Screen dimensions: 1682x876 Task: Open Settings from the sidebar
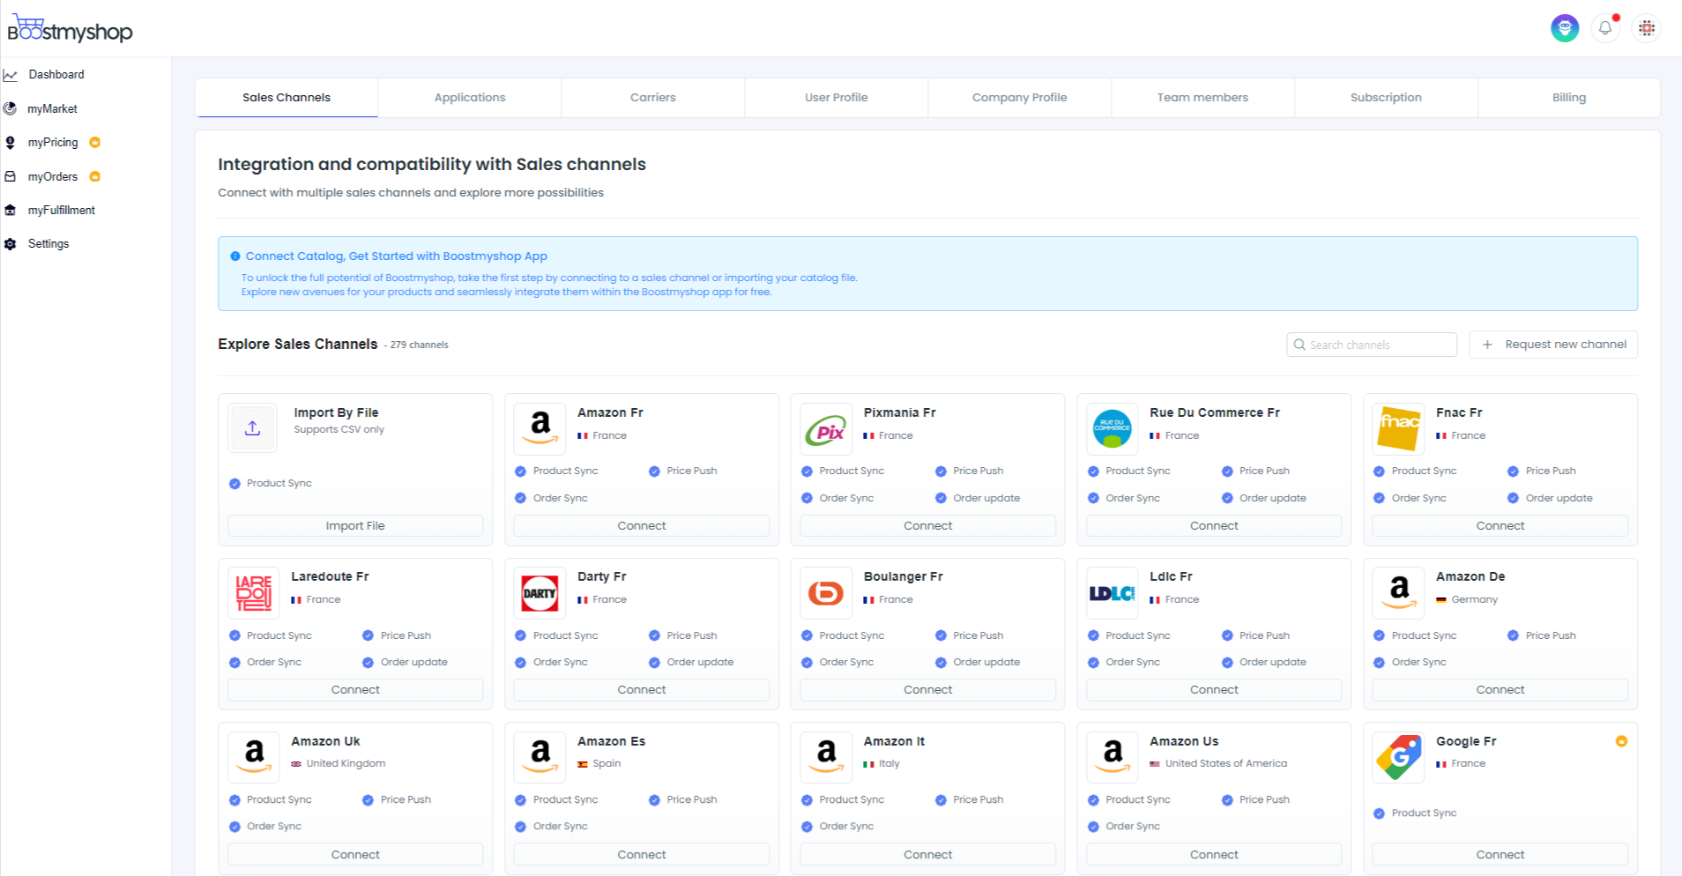[48, 244]
